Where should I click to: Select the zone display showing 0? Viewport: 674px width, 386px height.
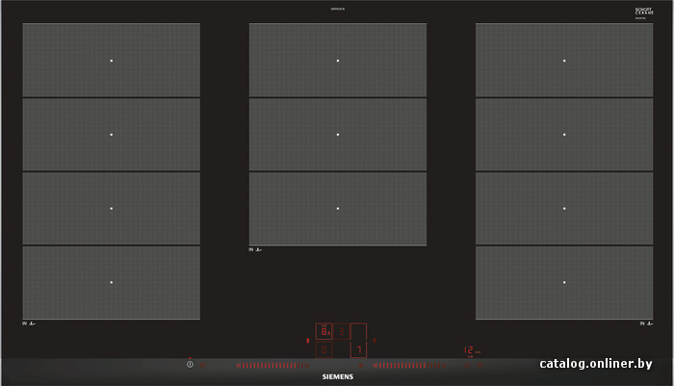(324, 349)
